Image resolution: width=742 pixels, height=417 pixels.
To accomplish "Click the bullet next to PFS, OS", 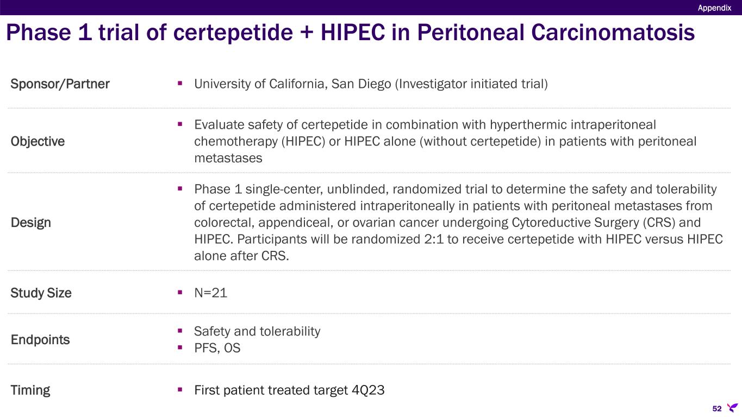I will [181, 348].
